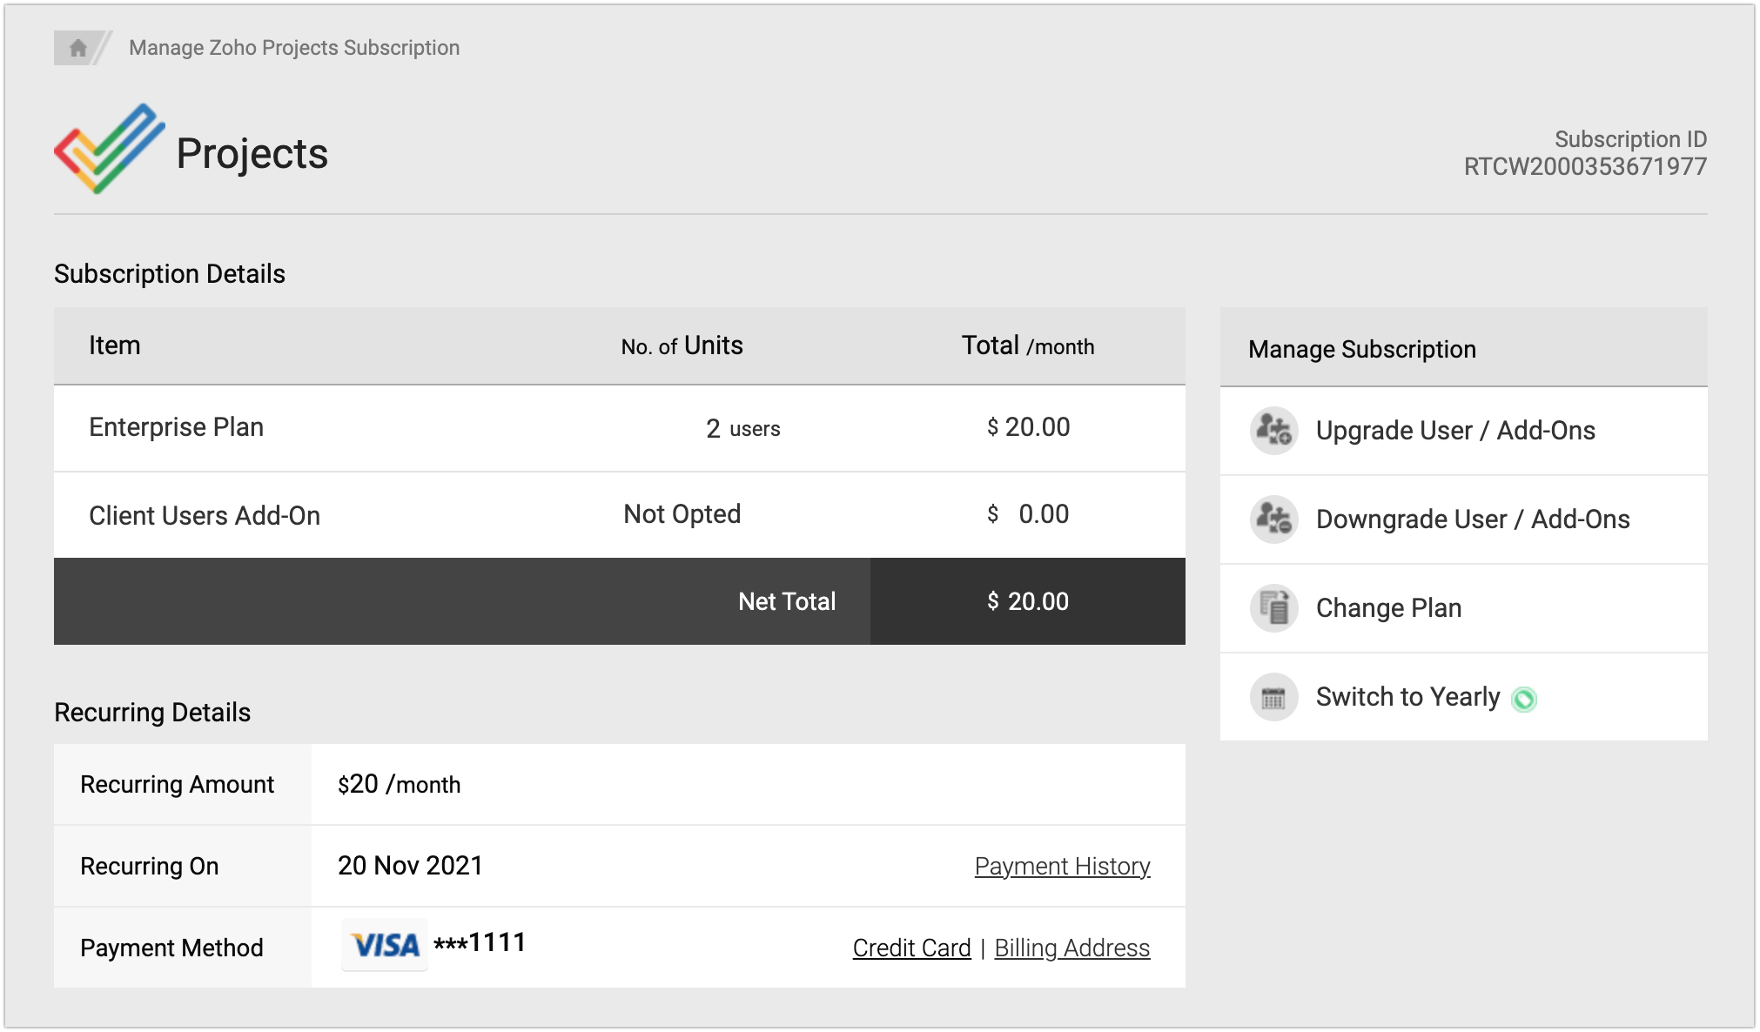Click the Switch to Yearly calendar icon
Image resolution: width=1760 pixels, height=1032 pixels.
coord(1274,697)
